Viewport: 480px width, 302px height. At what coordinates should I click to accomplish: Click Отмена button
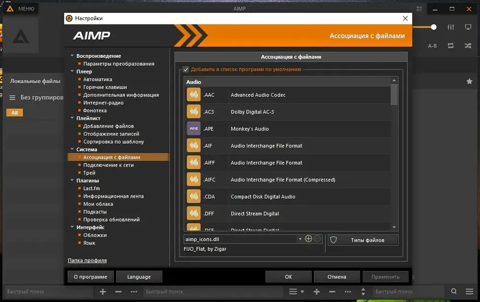337,277
